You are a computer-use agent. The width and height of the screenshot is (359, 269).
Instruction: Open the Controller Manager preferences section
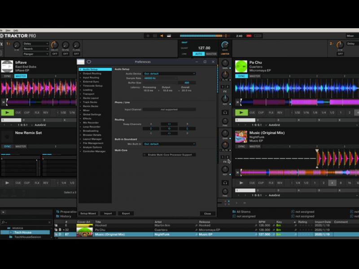pyautogui.click(x=94, y=152)
